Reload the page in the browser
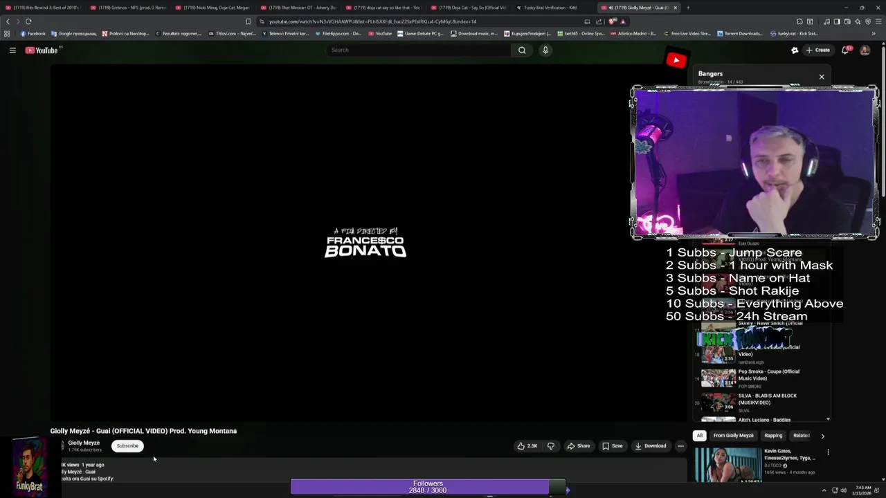The width and height of the screenshot is (886, 498). 28,21
